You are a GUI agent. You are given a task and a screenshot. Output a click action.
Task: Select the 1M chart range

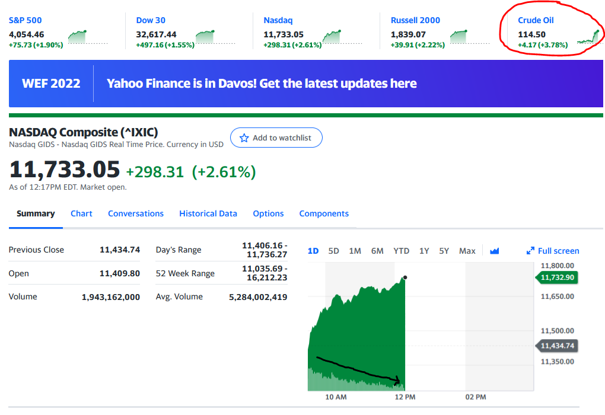[x=355, y=251]
